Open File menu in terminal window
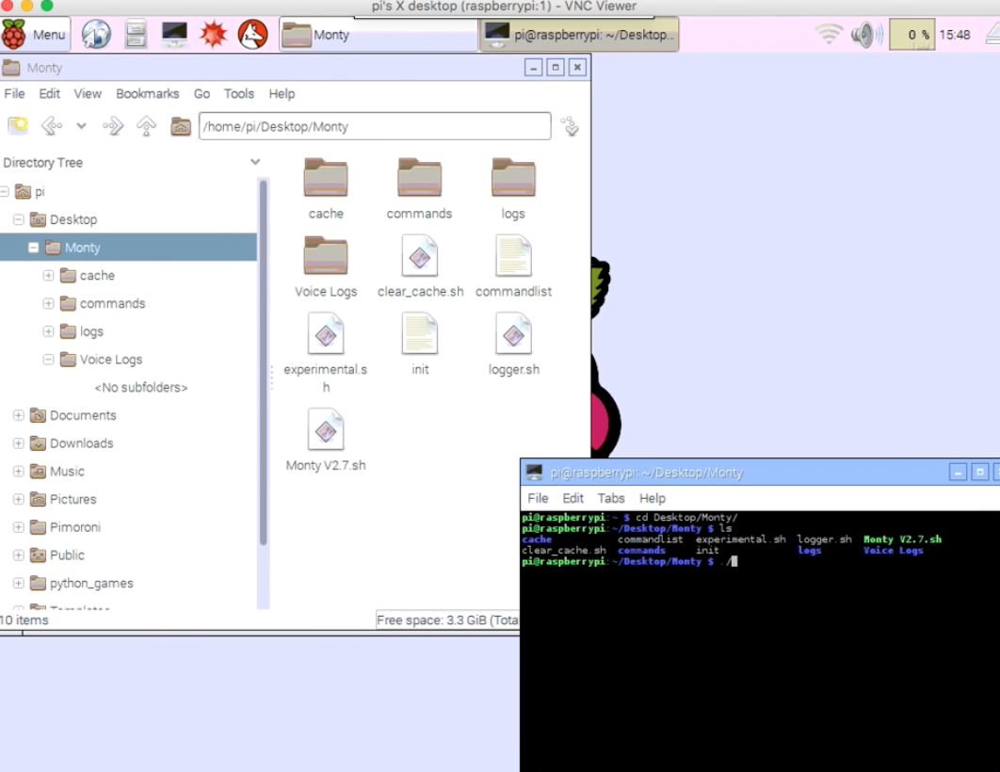This screenshot has height=772, width=1000. click(x=538, y=499)
